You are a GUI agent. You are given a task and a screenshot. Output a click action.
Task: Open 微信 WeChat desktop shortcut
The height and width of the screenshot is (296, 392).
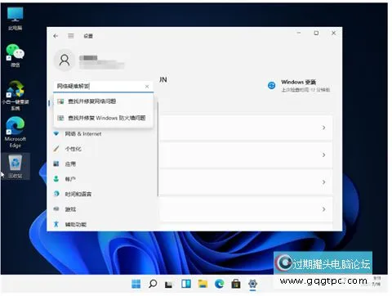tap(15, 56)
